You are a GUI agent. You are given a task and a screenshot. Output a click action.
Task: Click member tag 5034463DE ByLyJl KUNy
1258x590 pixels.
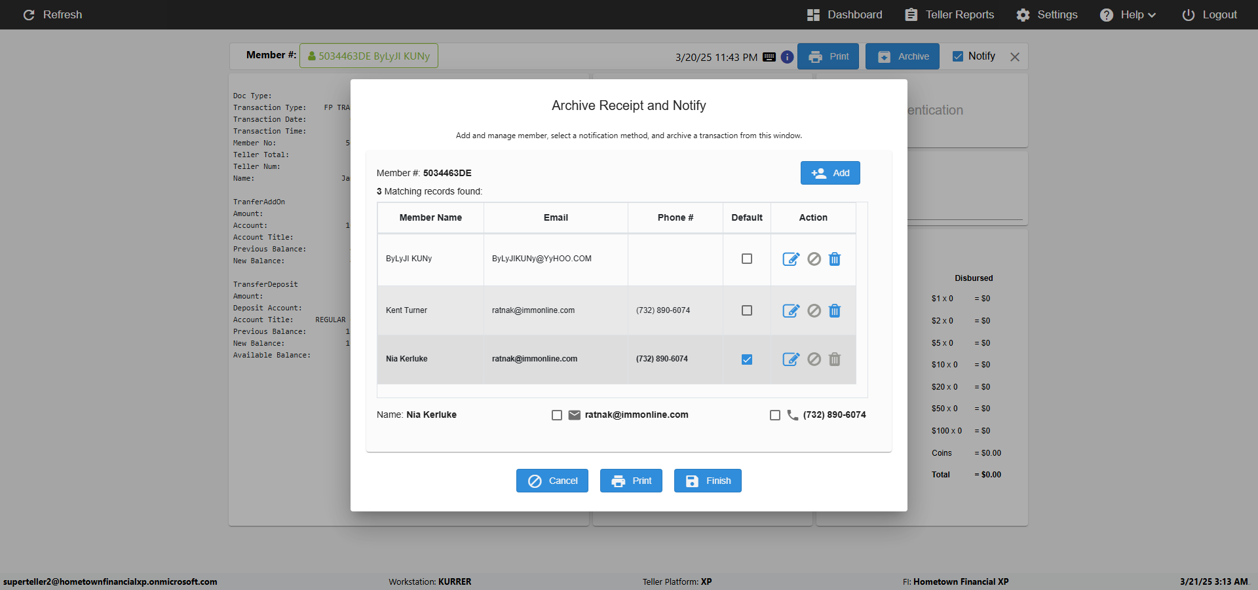(x=369, y=56)
